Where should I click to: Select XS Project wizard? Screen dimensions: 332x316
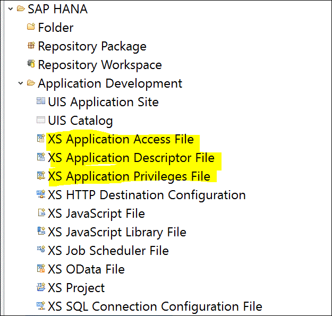coord(76,288)
